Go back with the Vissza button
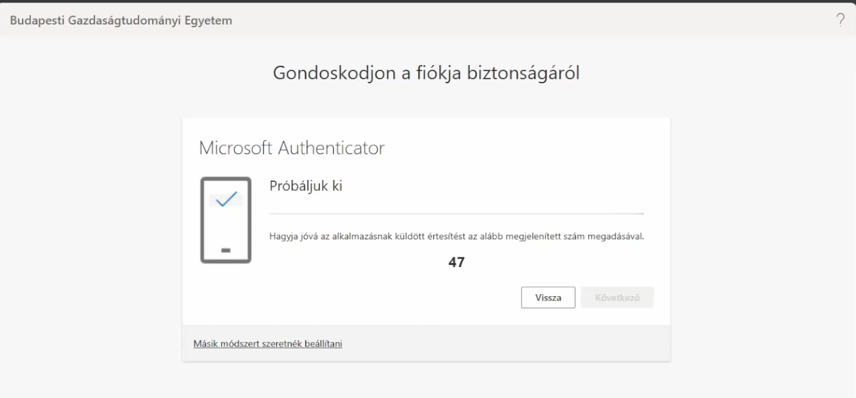 [x=548, y=298]
